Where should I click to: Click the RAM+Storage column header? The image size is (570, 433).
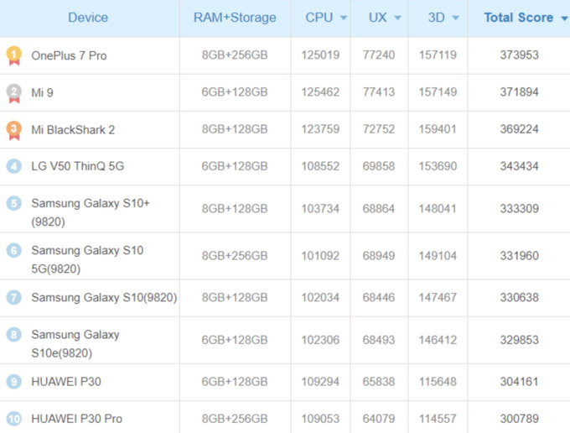tap(235, 18)
